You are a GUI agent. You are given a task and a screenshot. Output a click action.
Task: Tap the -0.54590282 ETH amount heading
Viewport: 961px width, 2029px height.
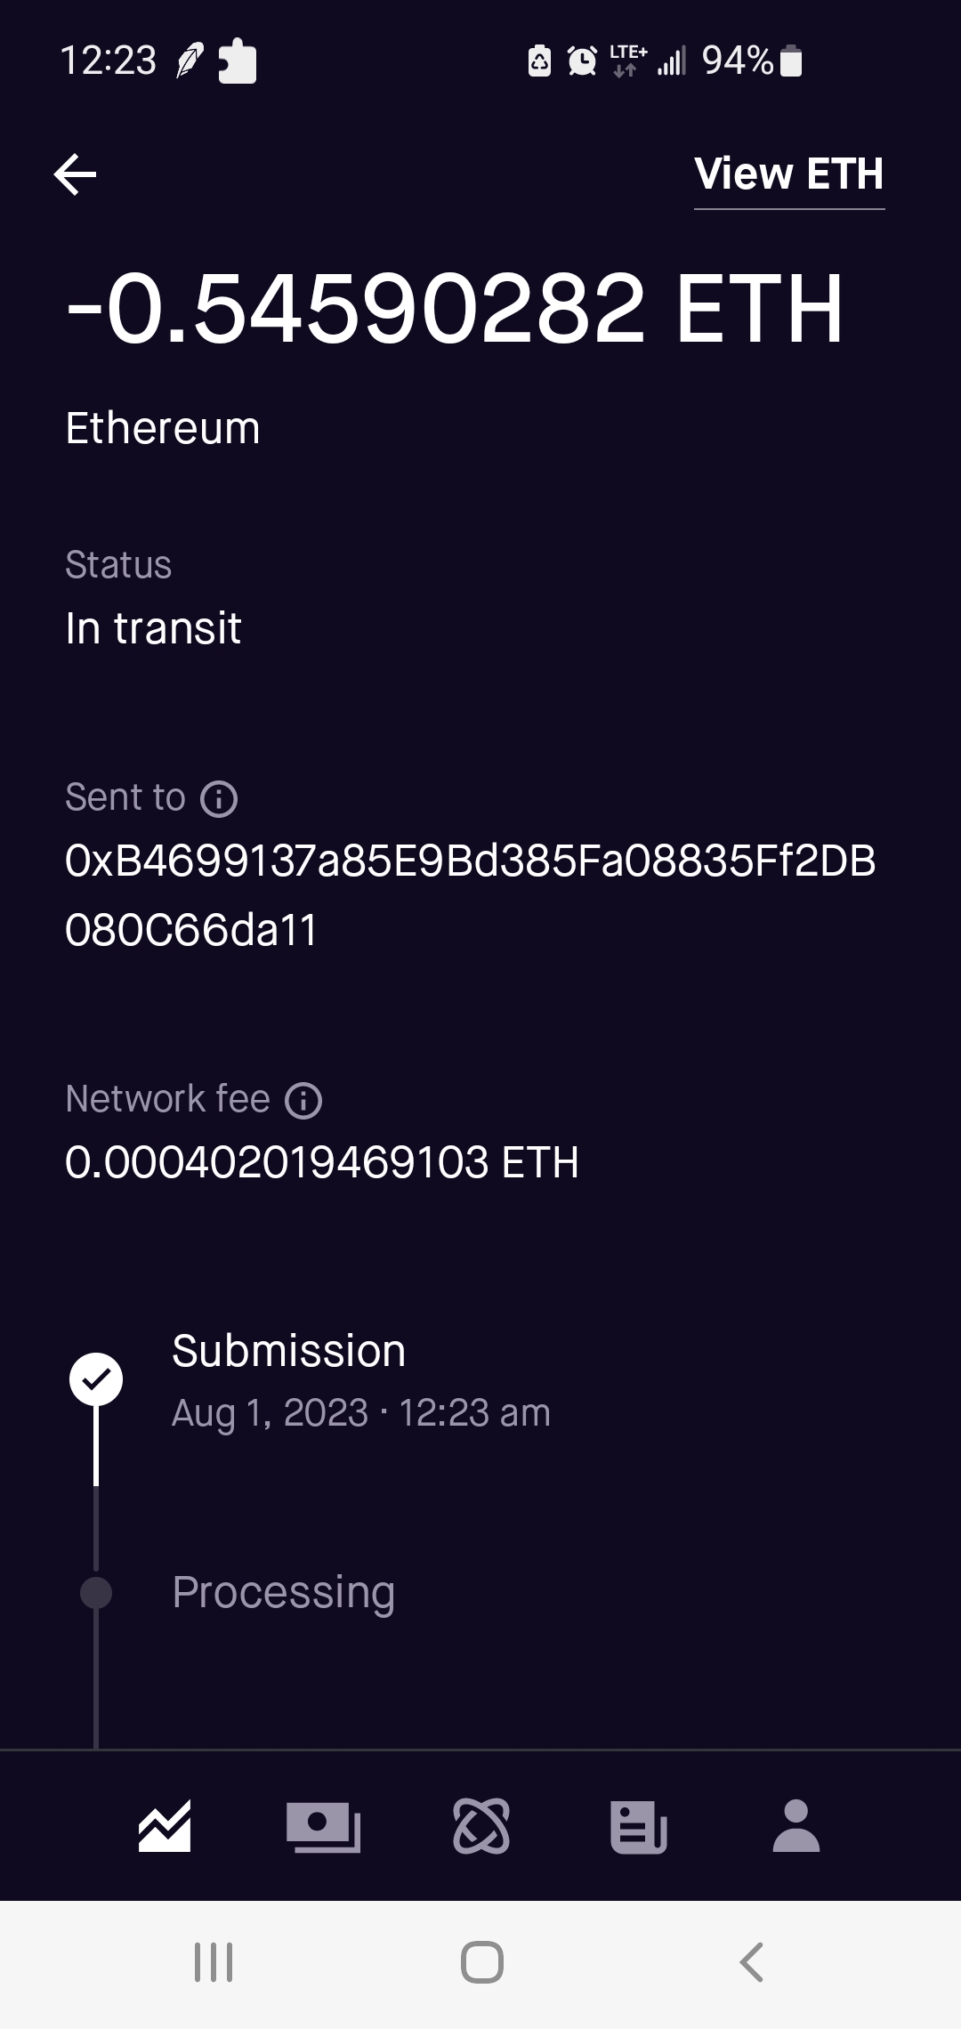pos(454,309)
